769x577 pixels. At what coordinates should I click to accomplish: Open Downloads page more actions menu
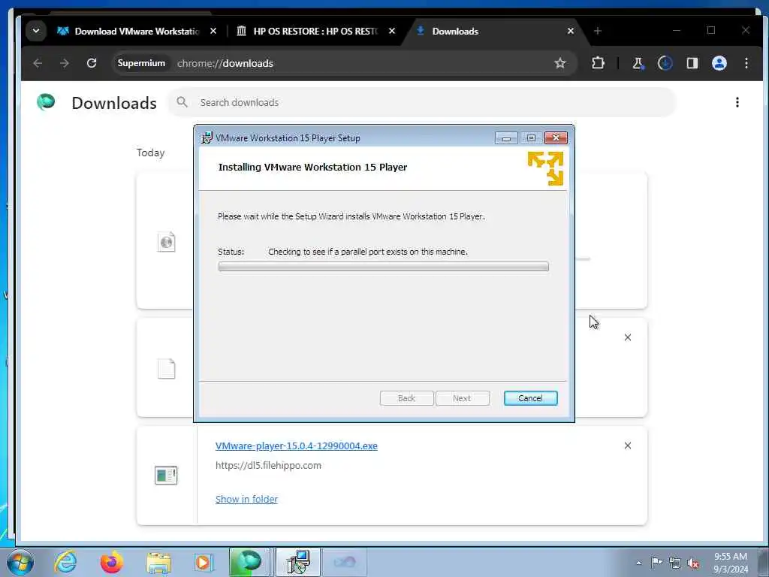[x=737, y=102]
